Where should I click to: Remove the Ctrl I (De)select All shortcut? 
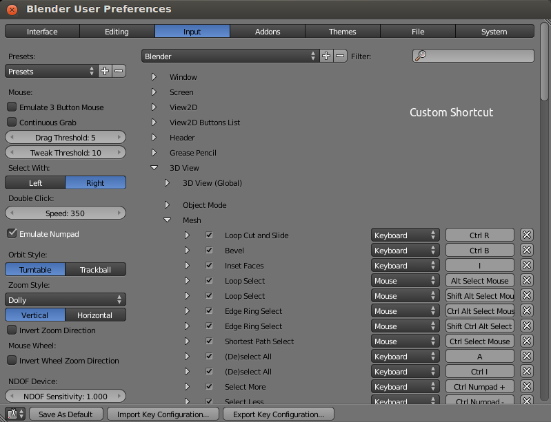point(526,372)
